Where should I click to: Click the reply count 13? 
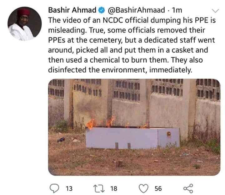coord(69,188)
